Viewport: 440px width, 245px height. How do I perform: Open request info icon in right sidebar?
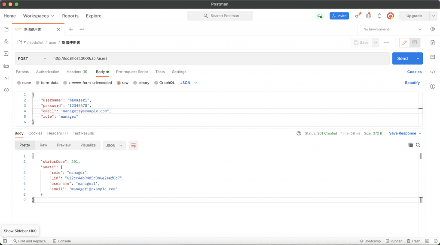[432, 87]
